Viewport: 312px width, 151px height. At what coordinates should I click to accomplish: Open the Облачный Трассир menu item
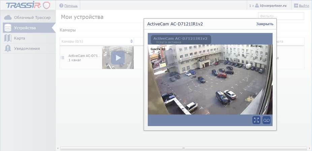pos(32,17)
